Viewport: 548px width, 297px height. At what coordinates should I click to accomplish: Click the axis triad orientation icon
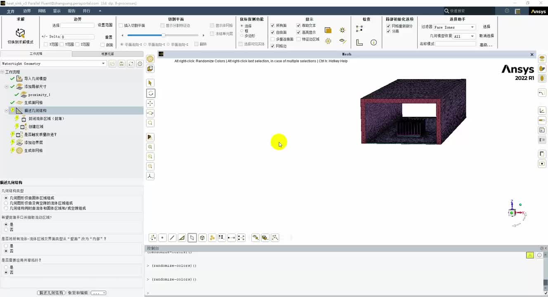(150, 176)
